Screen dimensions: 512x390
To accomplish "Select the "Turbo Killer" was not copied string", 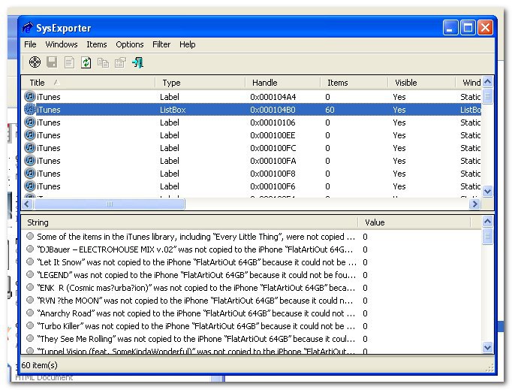I will point(196,326).
